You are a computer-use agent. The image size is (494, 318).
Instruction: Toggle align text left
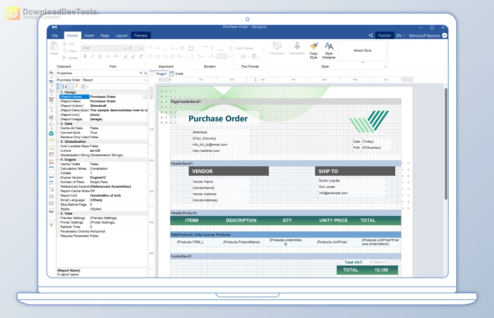coord(150,56)
